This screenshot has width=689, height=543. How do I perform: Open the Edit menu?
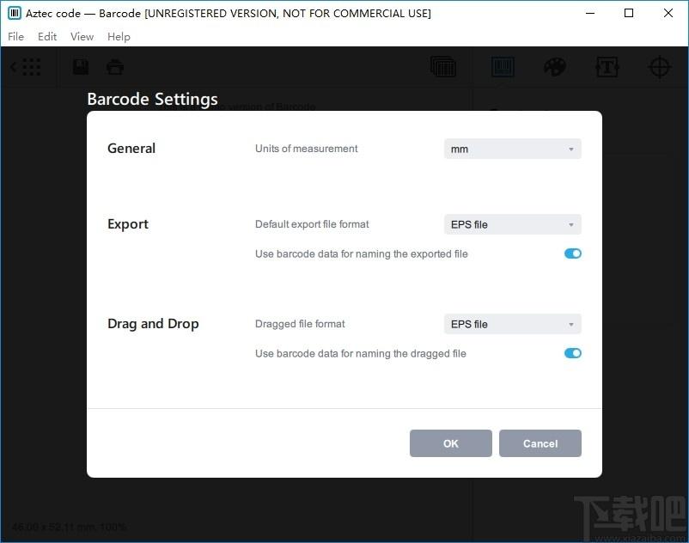47,36
